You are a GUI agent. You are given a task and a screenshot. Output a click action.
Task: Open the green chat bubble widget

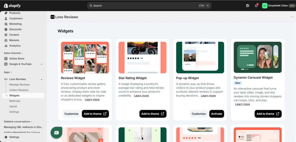tap(56, 133)
